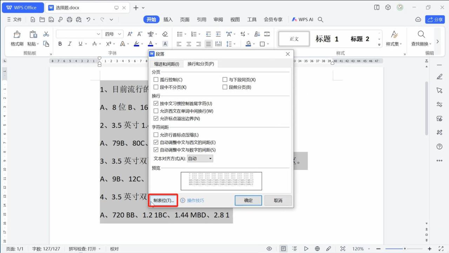Enable 段前分页(B) checkbox
This screenshot has height=253, width=449.
(225, 87)
